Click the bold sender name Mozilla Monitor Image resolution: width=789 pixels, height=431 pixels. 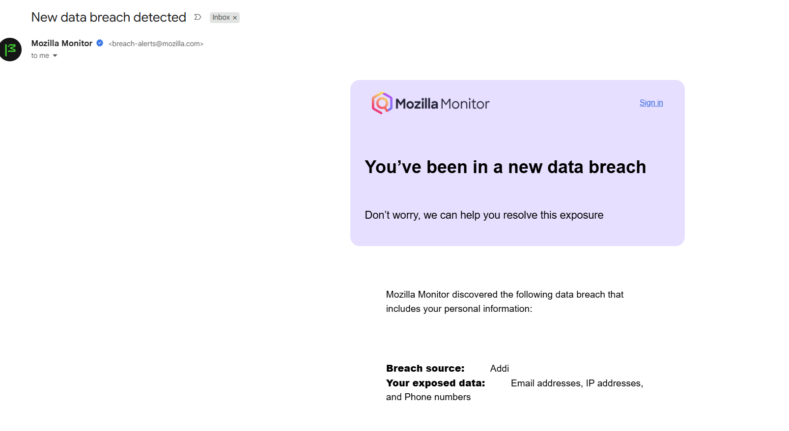[x=62, y=43]
